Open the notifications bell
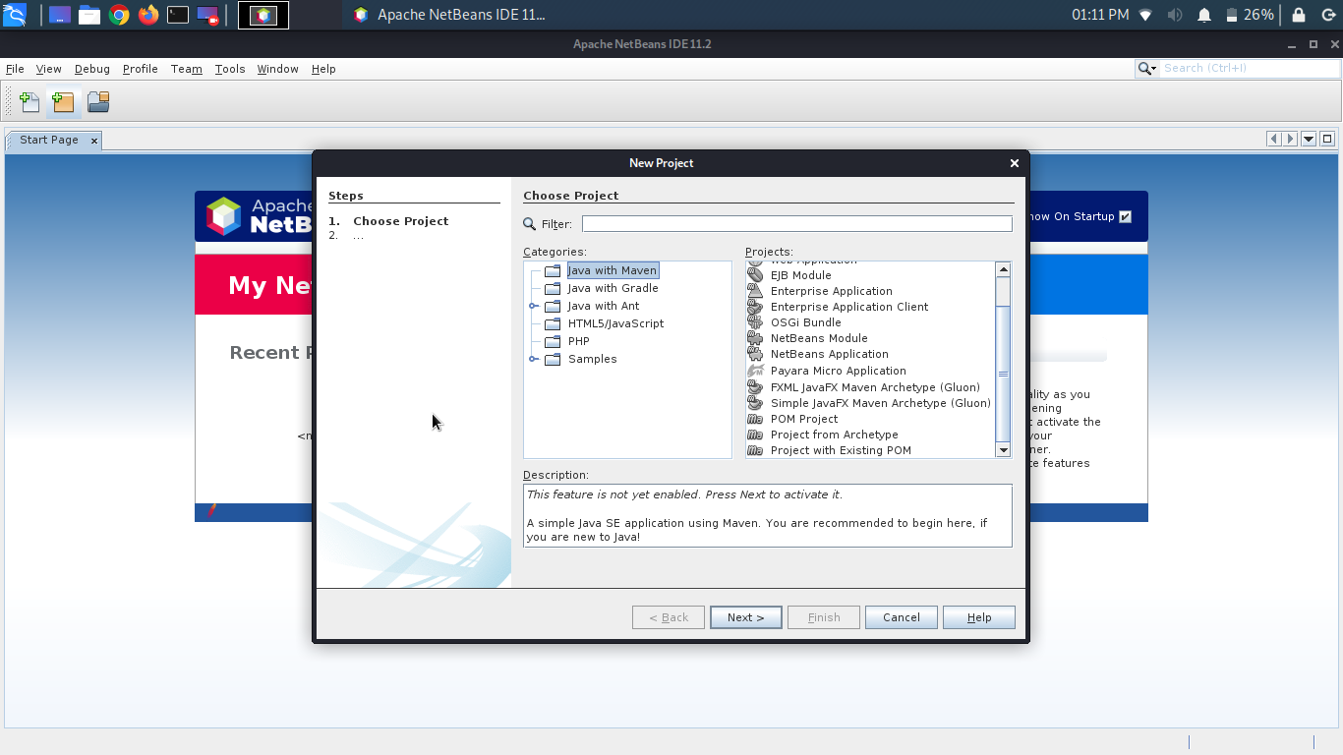 (1204, 15)
